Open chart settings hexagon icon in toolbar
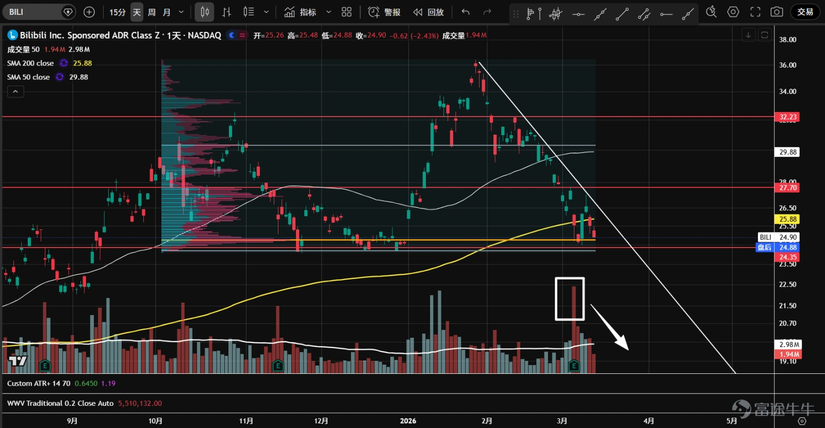The width and height of the screenshot is (825, 428). [733, 12]
